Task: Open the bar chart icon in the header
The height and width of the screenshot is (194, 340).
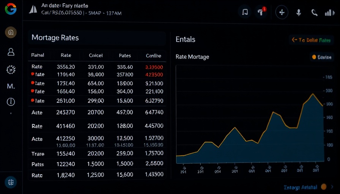Action: (x=329, y=13)
